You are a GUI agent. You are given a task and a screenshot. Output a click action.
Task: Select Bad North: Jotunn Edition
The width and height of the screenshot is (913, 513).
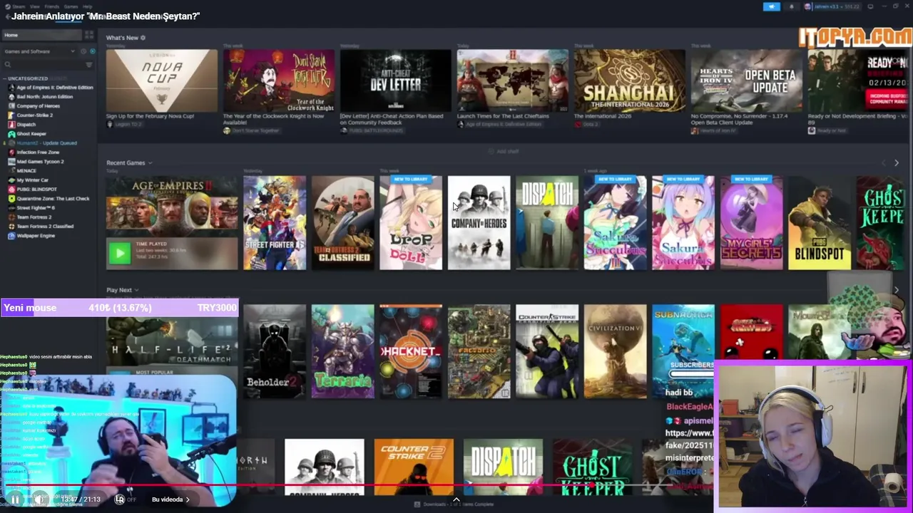click(x=40, y=97)
